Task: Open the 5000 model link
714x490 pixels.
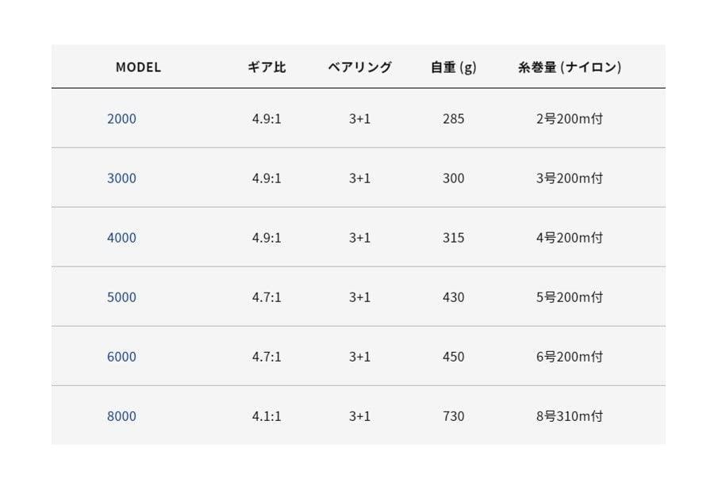Action: (121, 297)
